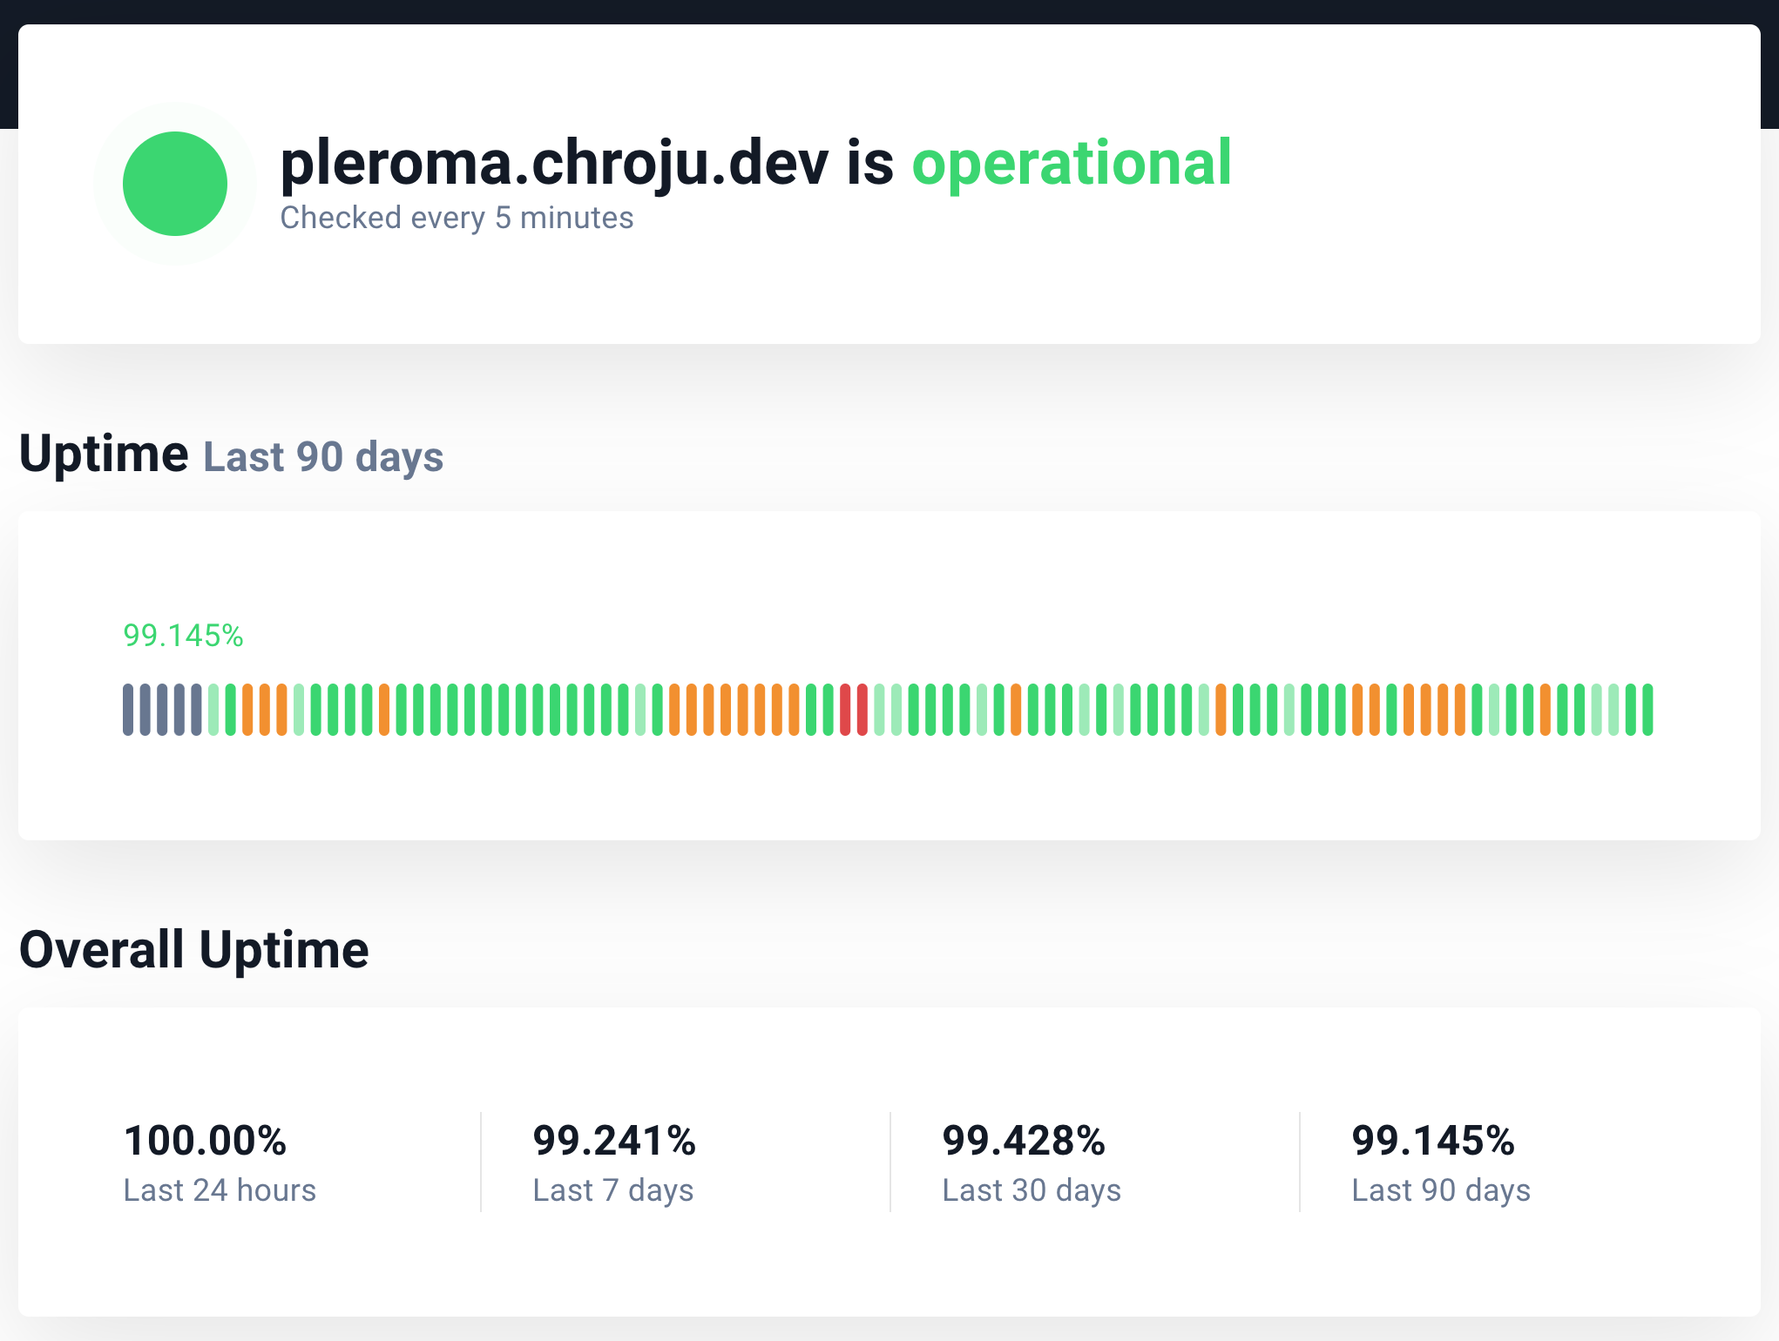Click the 'Overall Uptime' heading
The width and height of the screenshot is (1779, 1341).
(194, 949)
